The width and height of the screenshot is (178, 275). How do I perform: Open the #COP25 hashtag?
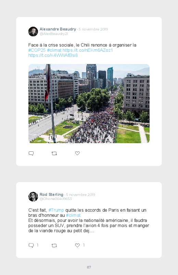pos(37,50)
